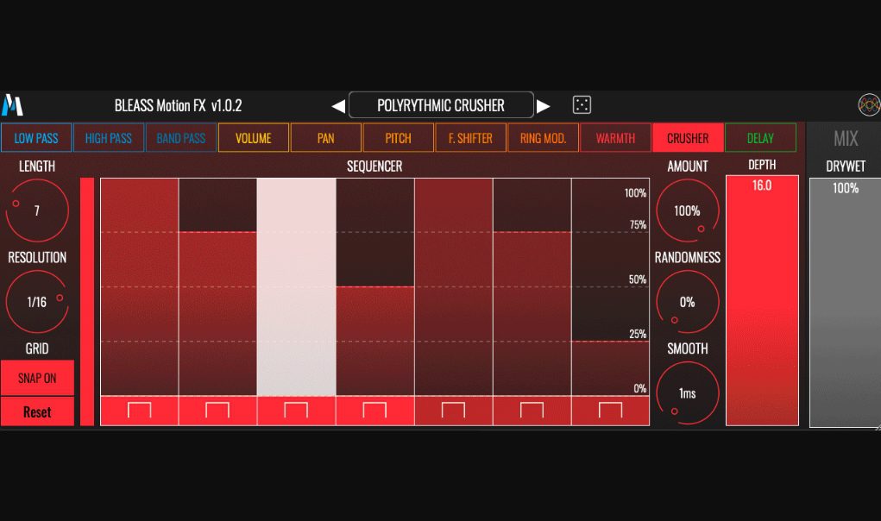Click the Reset button
The width and height of the screenshot is (881, 521).
click(37, 411)
